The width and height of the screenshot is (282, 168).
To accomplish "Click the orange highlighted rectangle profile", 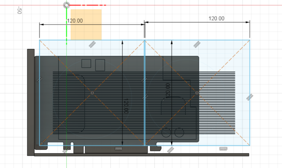I will [x=86, y=24].
